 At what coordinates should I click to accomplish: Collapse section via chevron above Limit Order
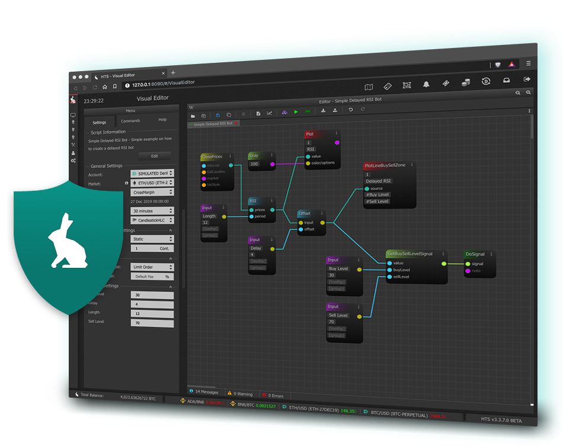pyautogui.click(x=171, y=258)
